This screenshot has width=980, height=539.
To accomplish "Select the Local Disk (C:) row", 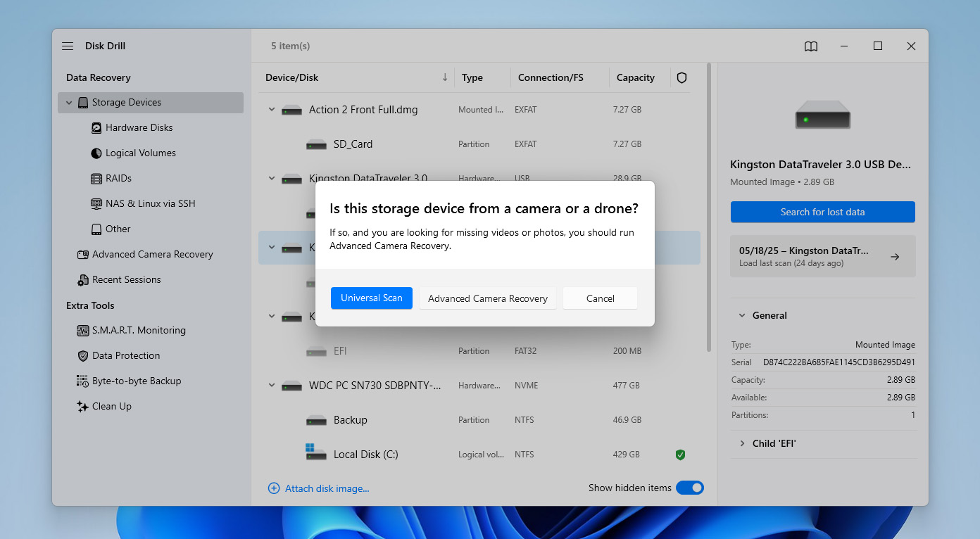I will 479,455.
